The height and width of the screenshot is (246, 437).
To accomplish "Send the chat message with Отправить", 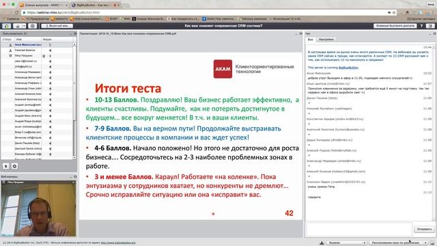I will coord(424,230).
